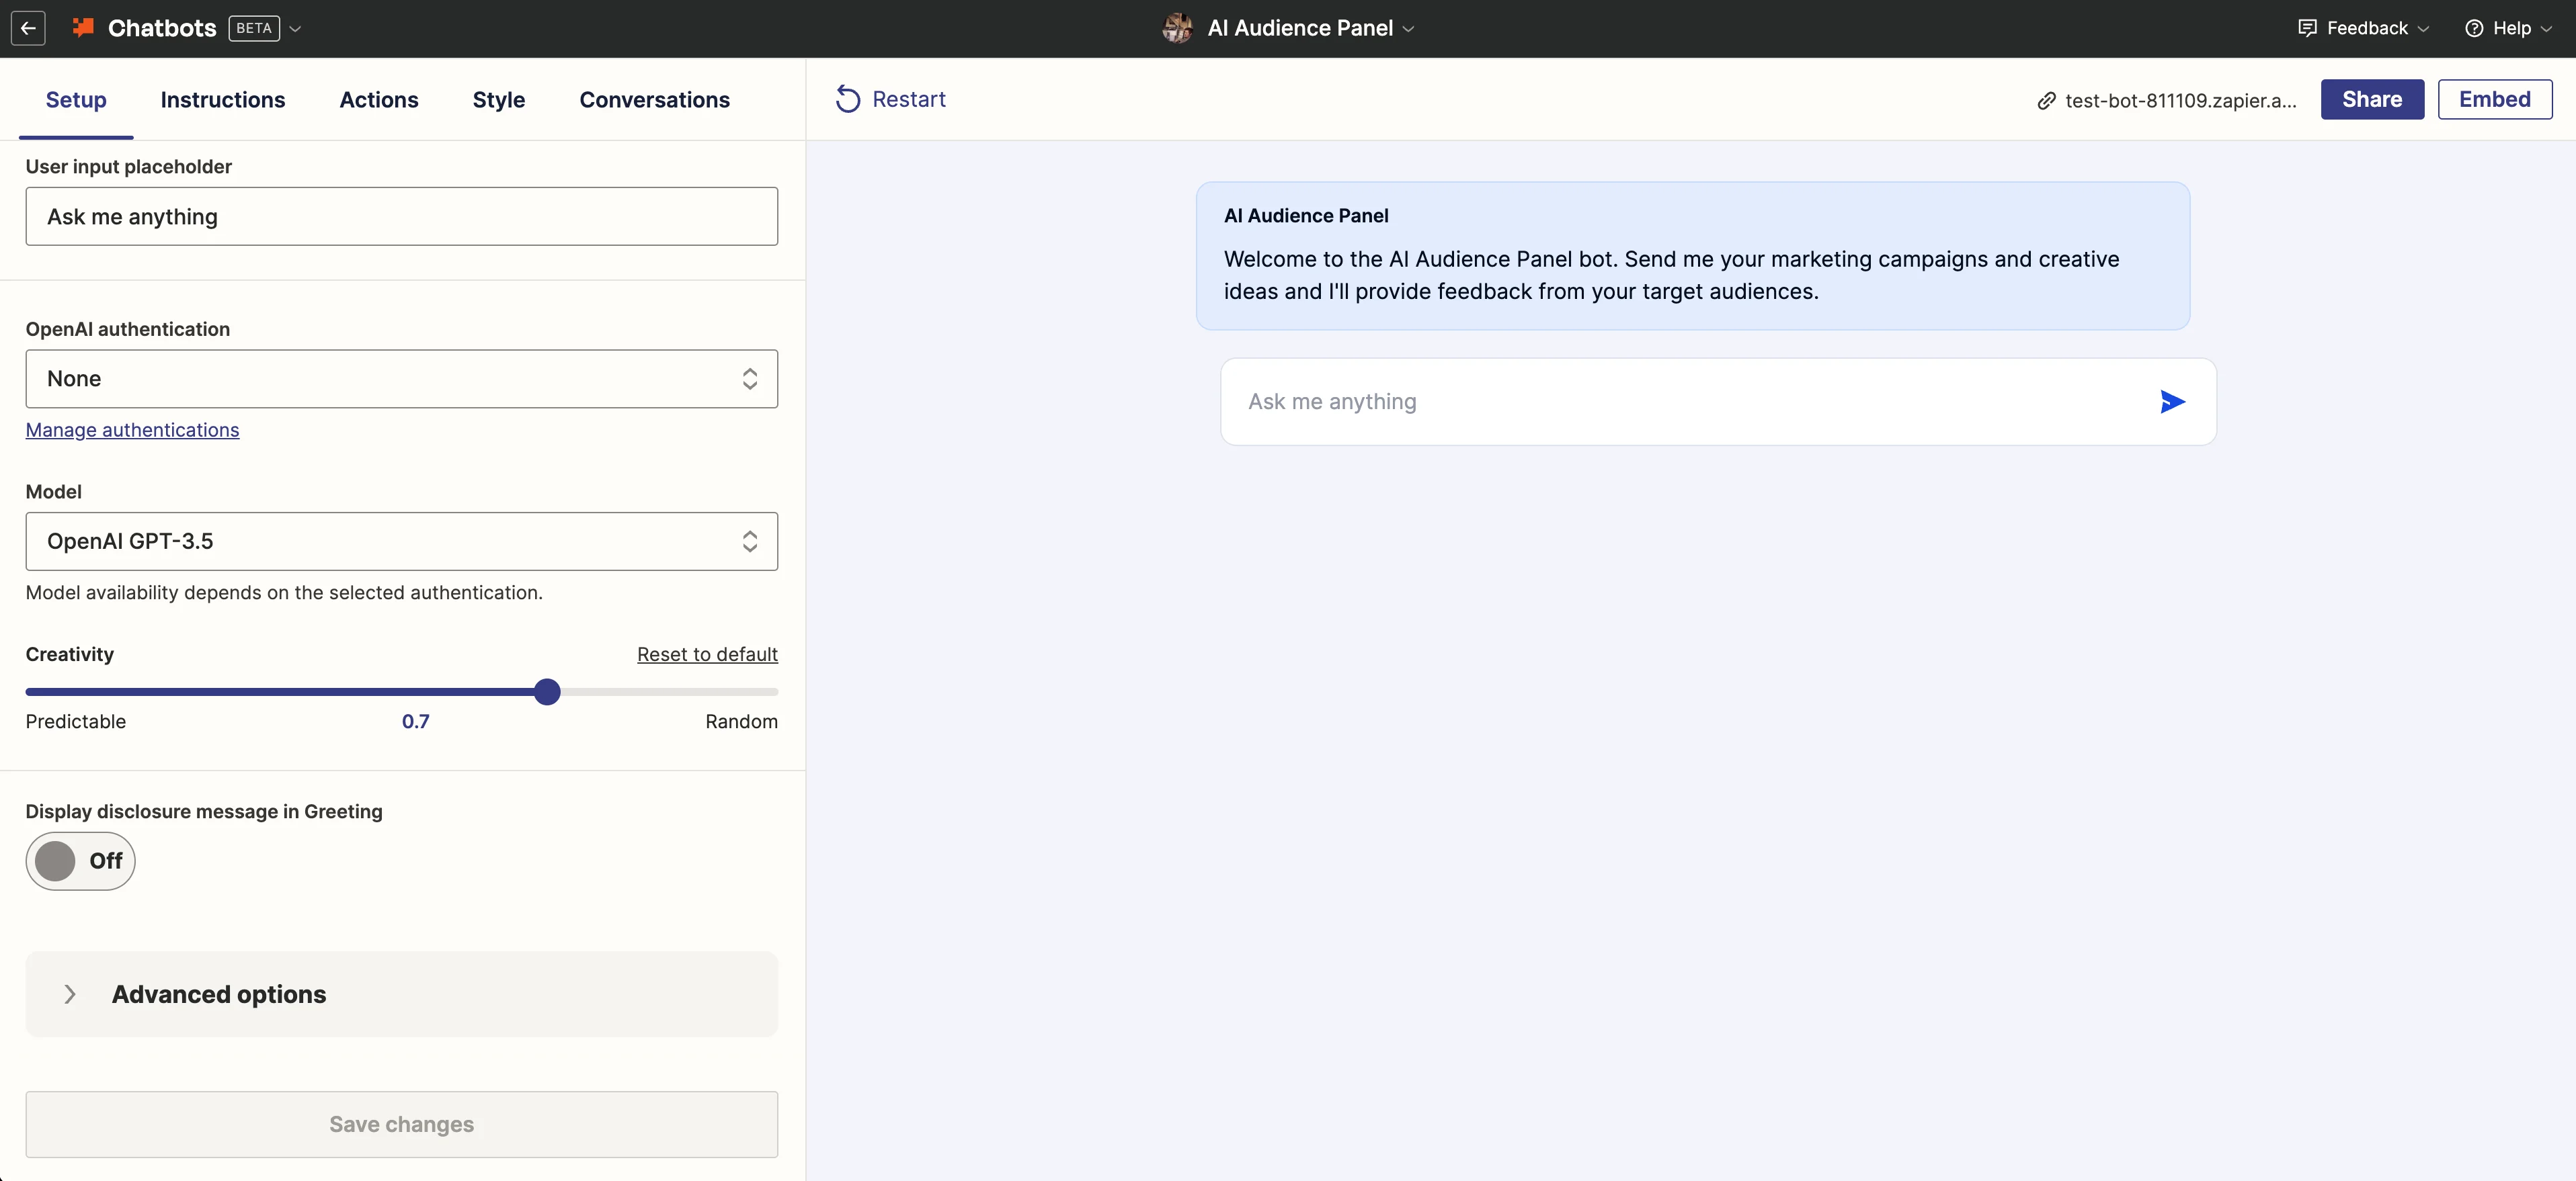Image resolution: width=2576 pixels, height=1181 pixels.
Task: Open the Feedback menu
Action: tap(2364, 28)
